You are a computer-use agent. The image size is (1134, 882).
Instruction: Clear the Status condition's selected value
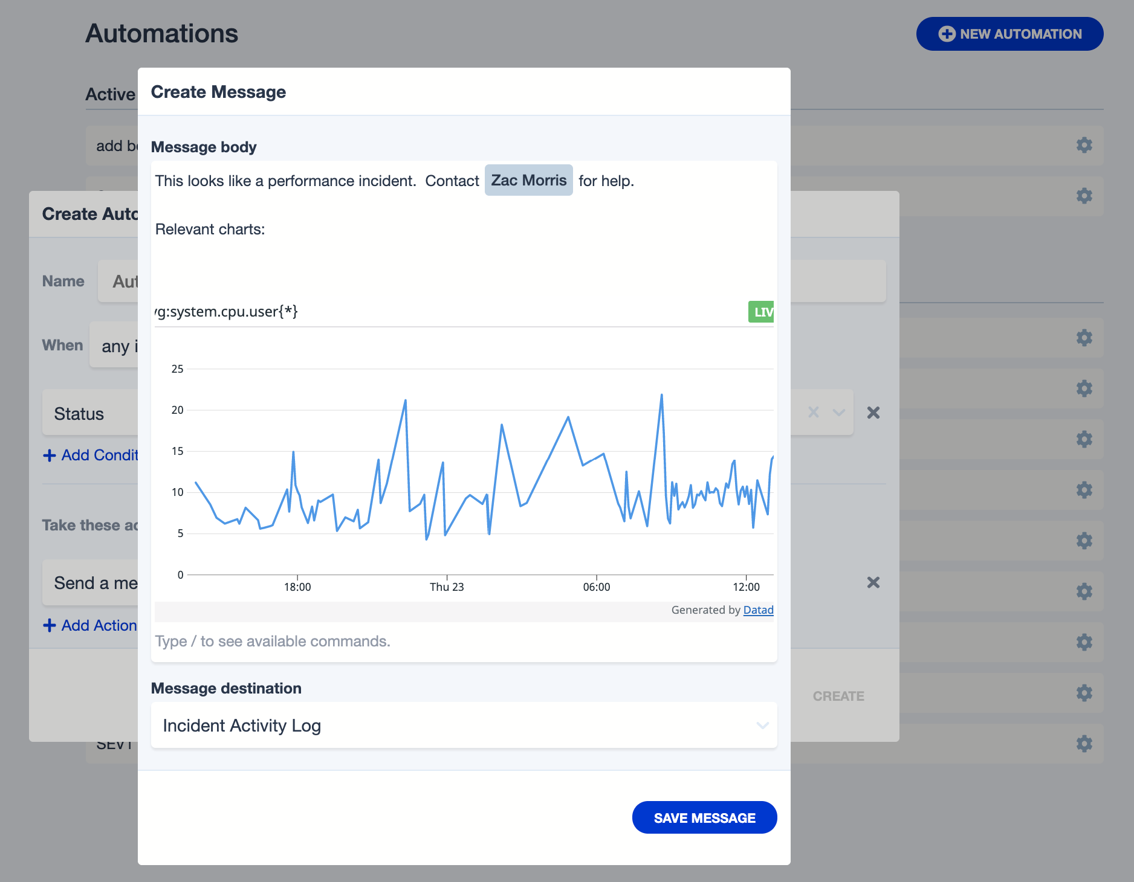click(x=814, y=413)
